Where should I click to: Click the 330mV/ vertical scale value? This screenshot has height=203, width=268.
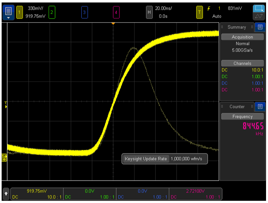[36, 8]
